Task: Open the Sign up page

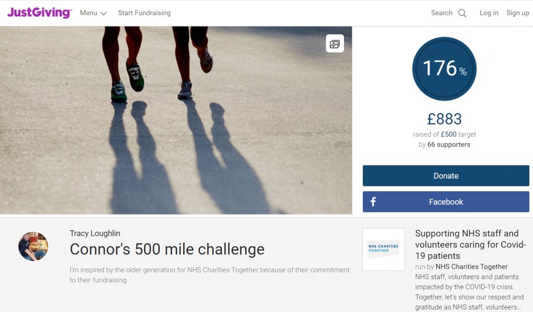Action: (518, 13)
